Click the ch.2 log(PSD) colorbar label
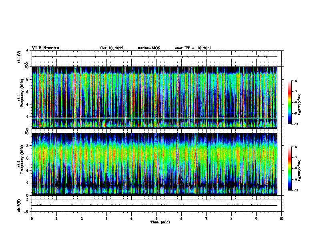Screen dimensions: 317x245 300,170
